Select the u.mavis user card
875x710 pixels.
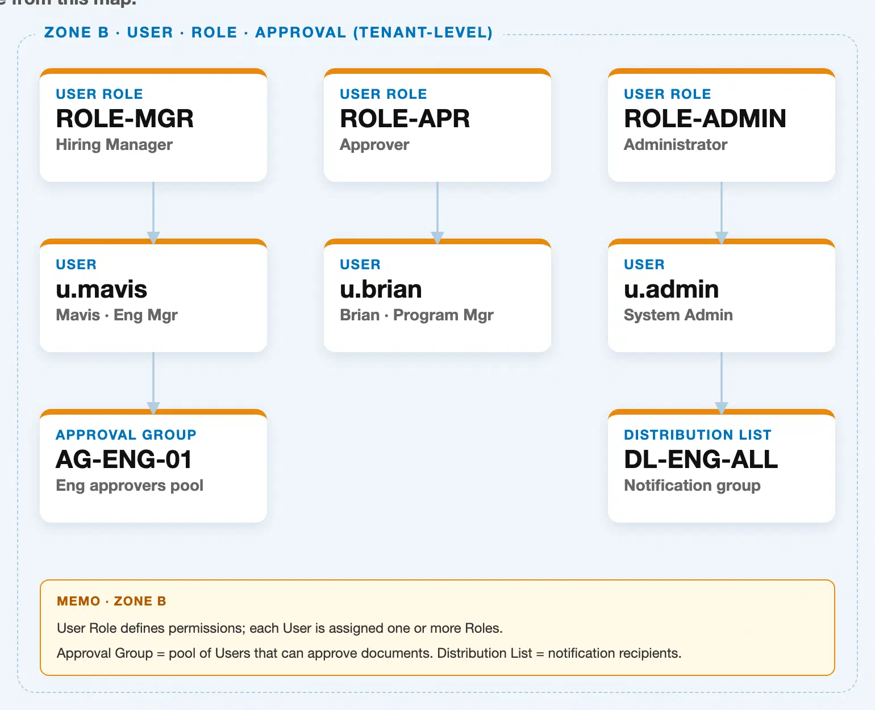click(x=153, y=295)
